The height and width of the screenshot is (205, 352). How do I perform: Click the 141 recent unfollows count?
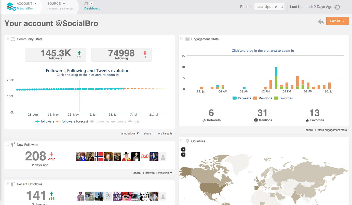point(36,196)
